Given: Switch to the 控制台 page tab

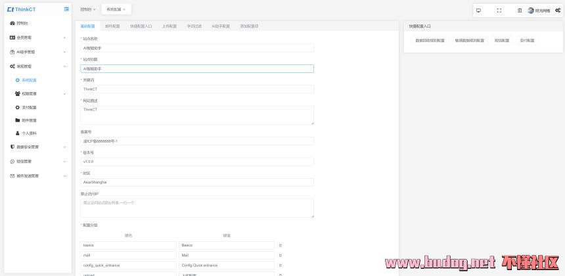Looking at the screenshot, I should [86, 10].
